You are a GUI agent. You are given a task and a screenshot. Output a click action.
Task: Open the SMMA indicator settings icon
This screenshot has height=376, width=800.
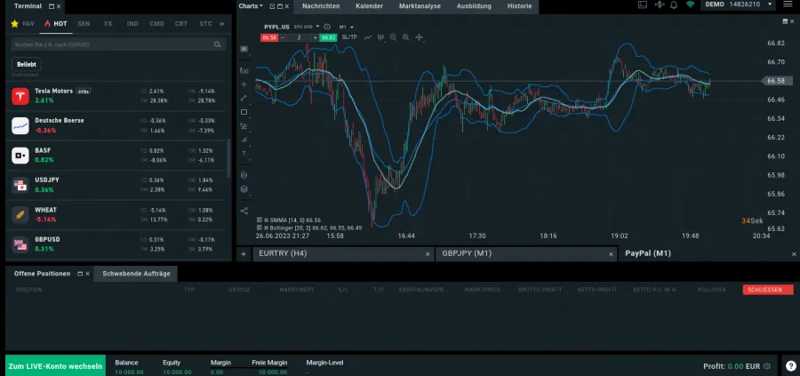(260, 220)
